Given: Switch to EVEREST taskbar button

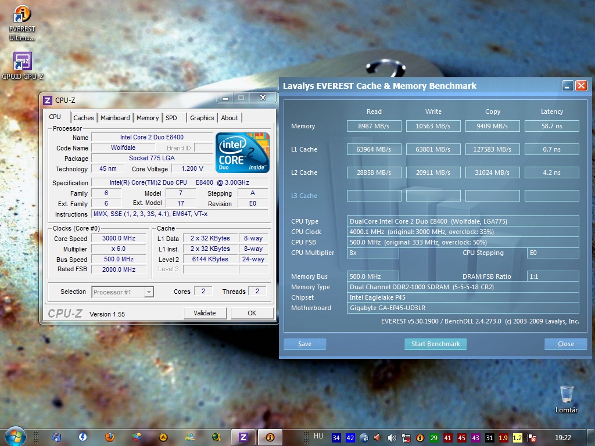Looking at the screenshot, I should coord(270,437).
